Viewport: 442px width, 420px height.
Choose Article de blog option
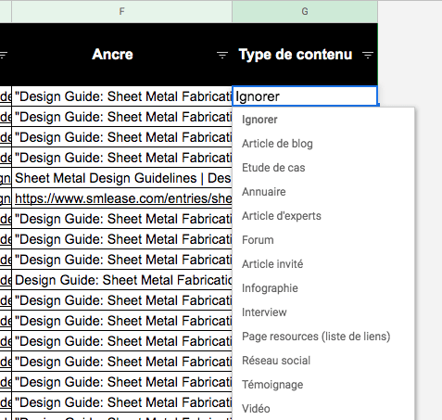pos(277,144)
